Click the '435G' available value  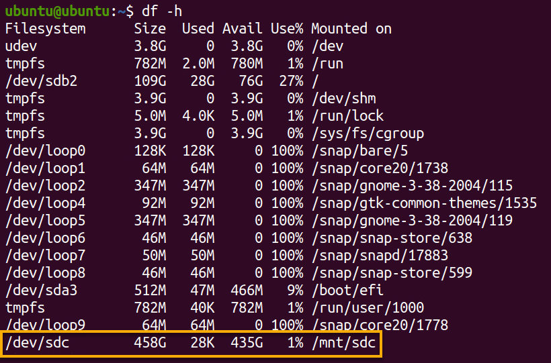tap(247, 343)
